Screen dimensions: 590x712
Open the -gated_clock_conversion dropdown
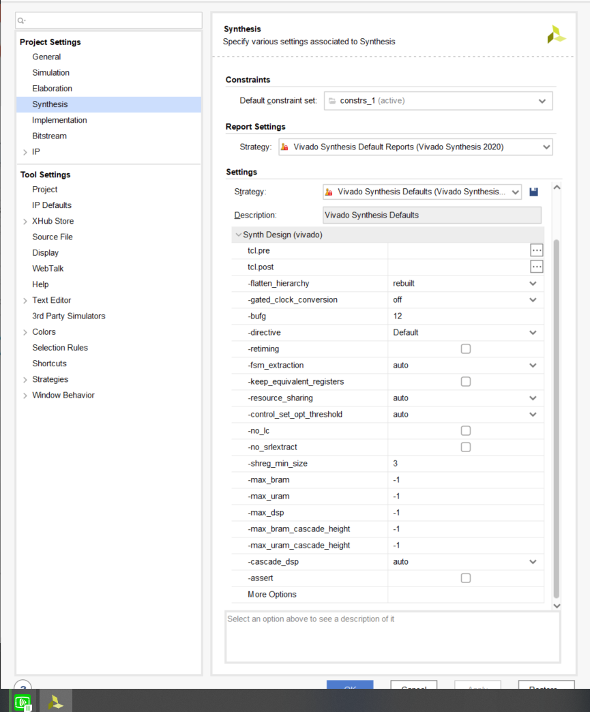click(x=533, y=299)
